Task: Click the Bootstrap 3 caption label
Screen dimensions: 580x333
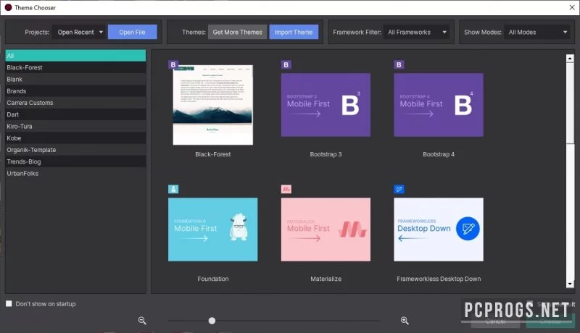Action: tap(326, 154)
